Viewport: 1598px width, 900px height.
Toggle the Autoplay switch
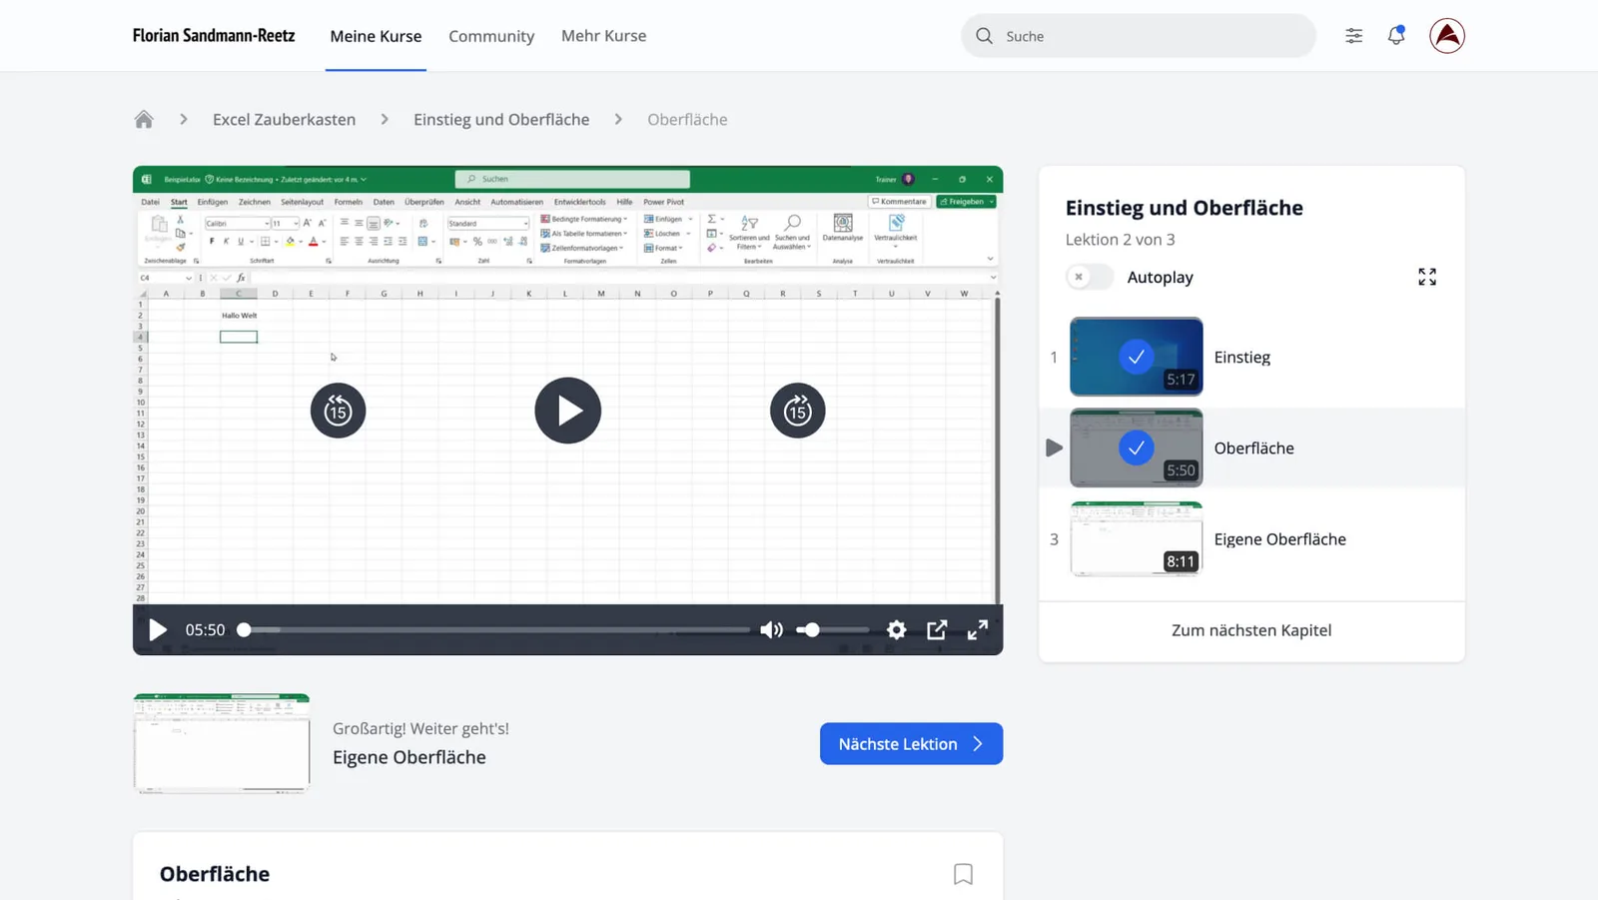click(1089, 277)
